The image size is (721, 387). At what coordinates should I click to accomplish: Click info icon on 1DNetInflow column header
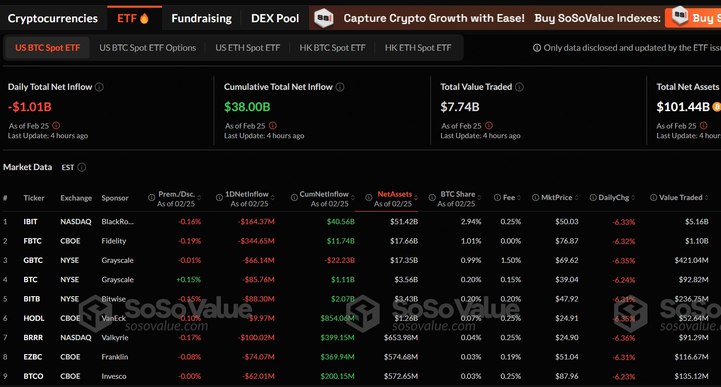pyautogui.click(x=220, y=198)
